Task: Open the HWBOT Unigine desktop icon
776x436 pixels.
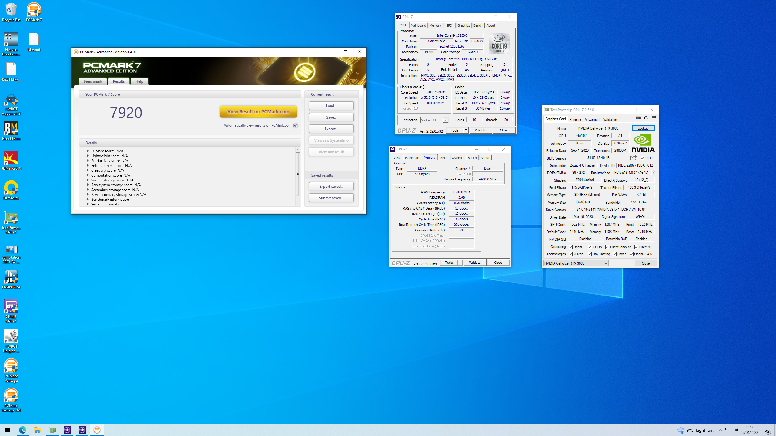Action: [x=11, y=341]
